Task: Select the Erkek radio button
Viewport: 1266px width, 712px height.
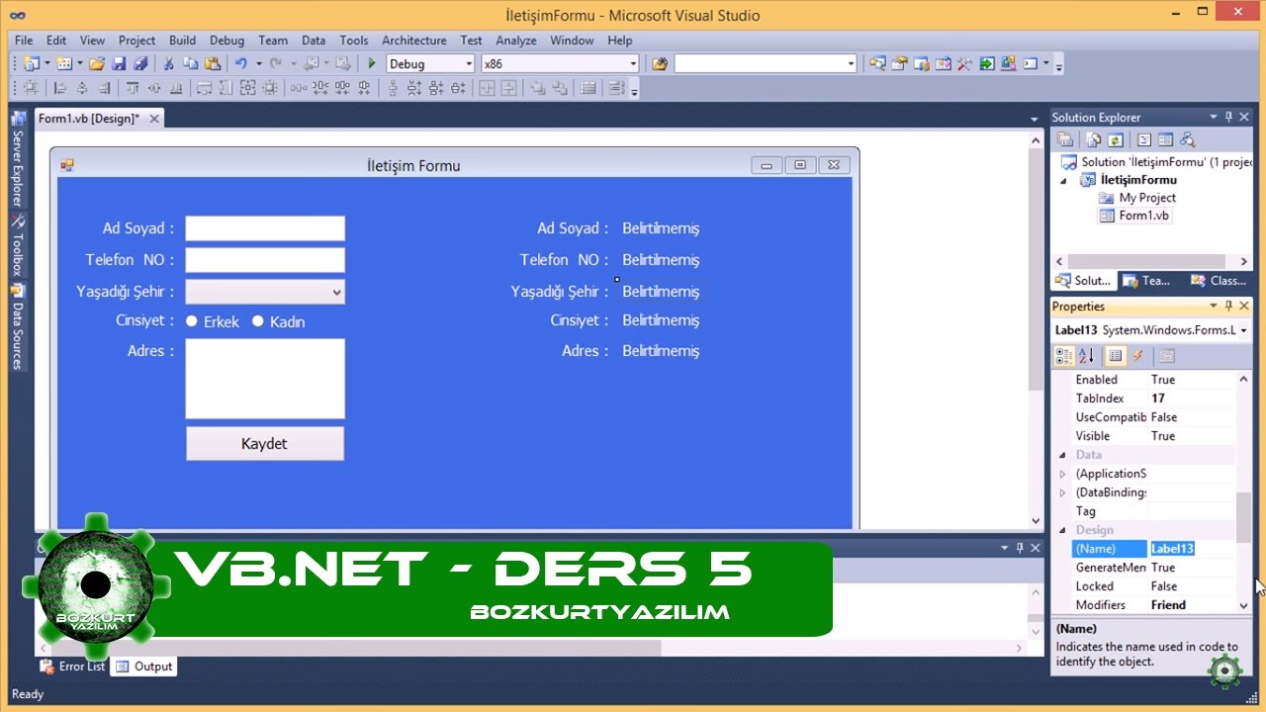Action: (x=193, y=320)
